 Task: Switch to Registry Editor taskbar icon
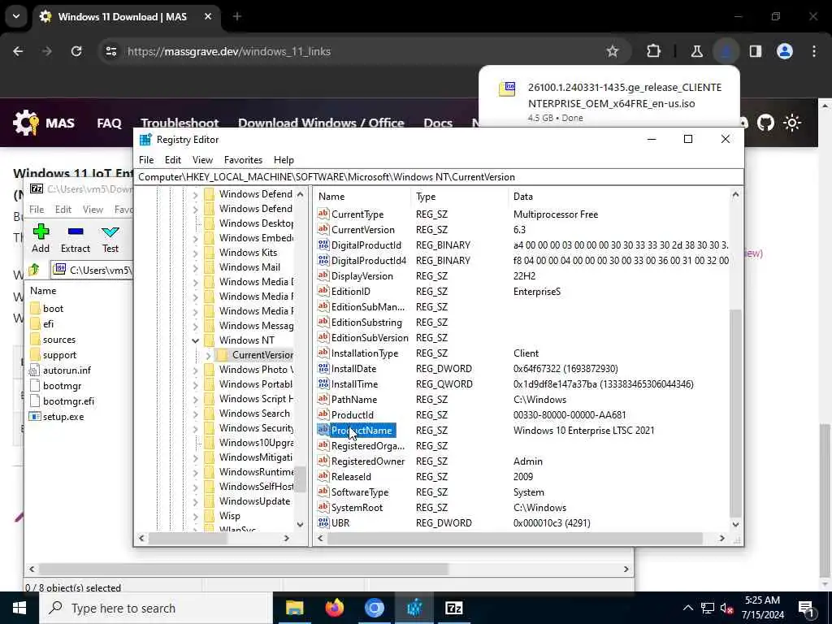tap(414, 608)
